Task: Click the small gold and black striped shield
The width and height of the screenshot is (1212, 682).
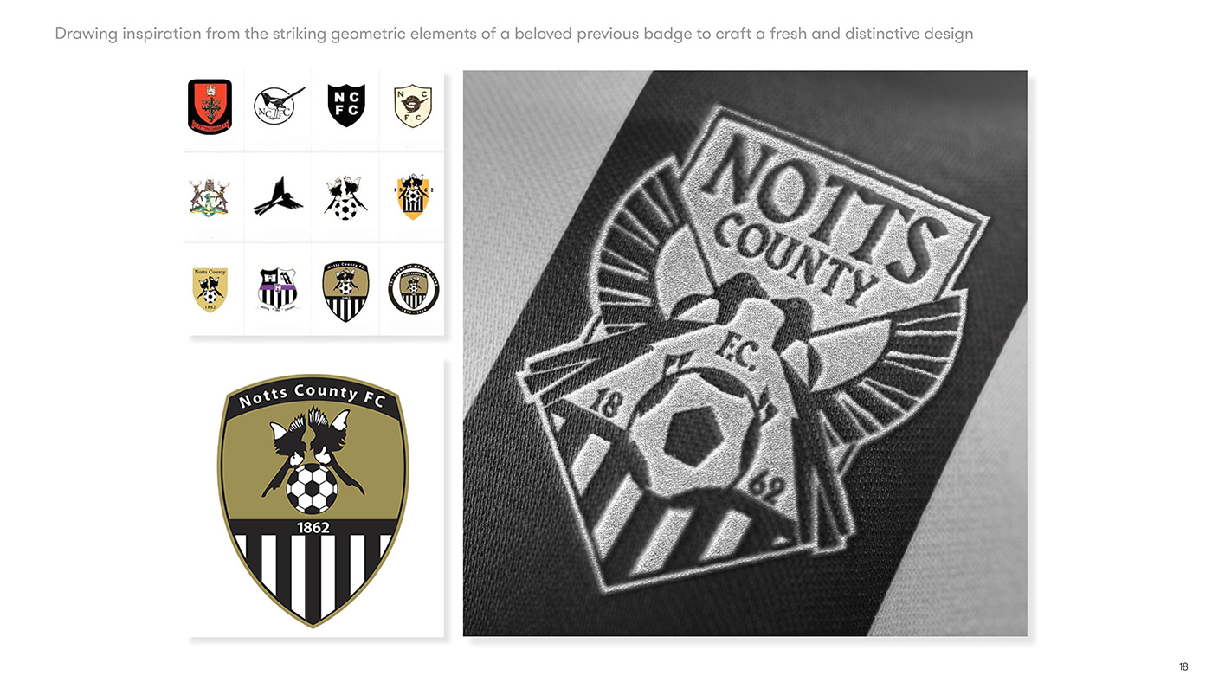Action: (345, 291)
